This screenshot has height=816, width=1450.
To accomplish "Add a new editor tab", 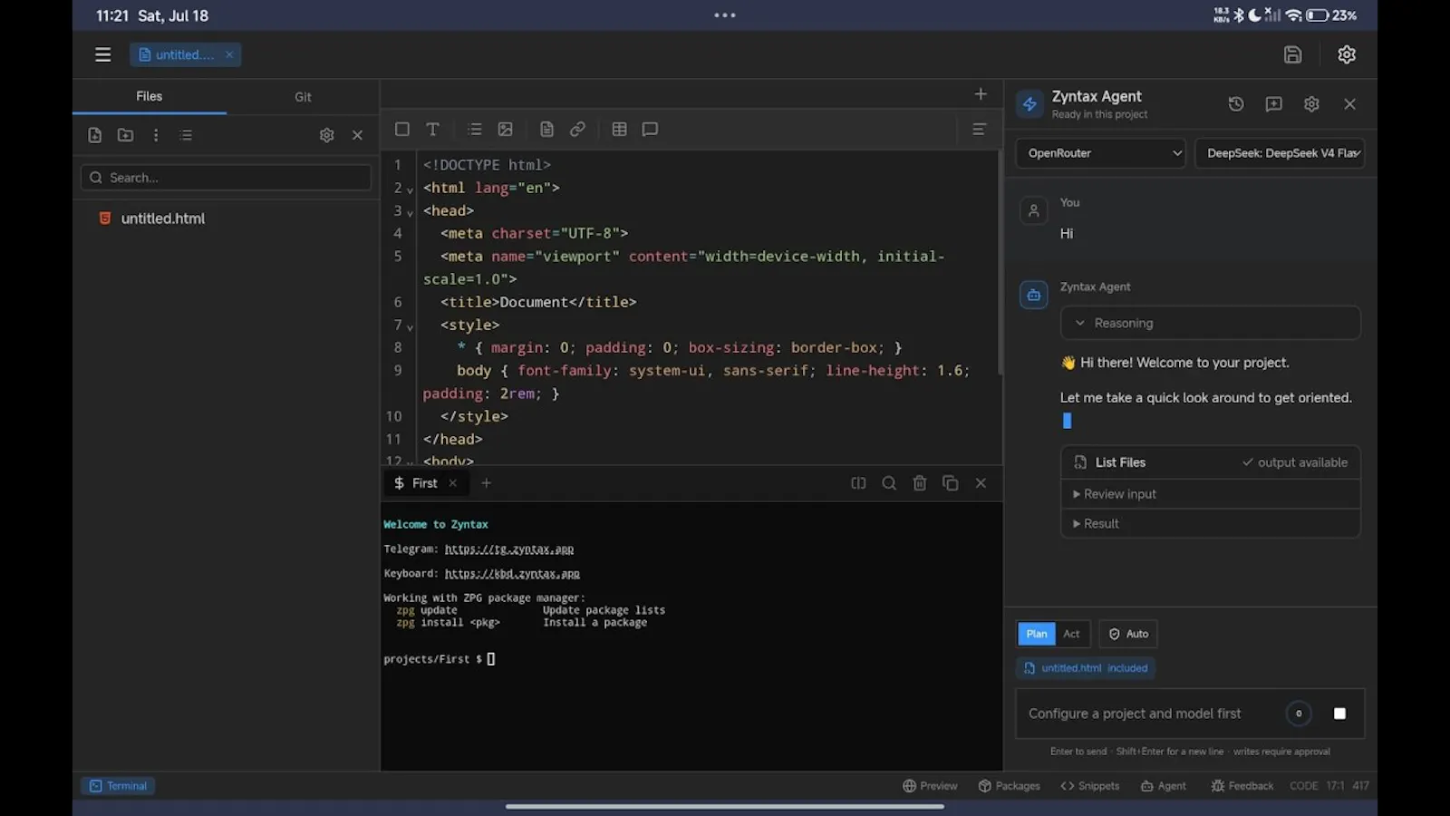I will pos(981,94).
